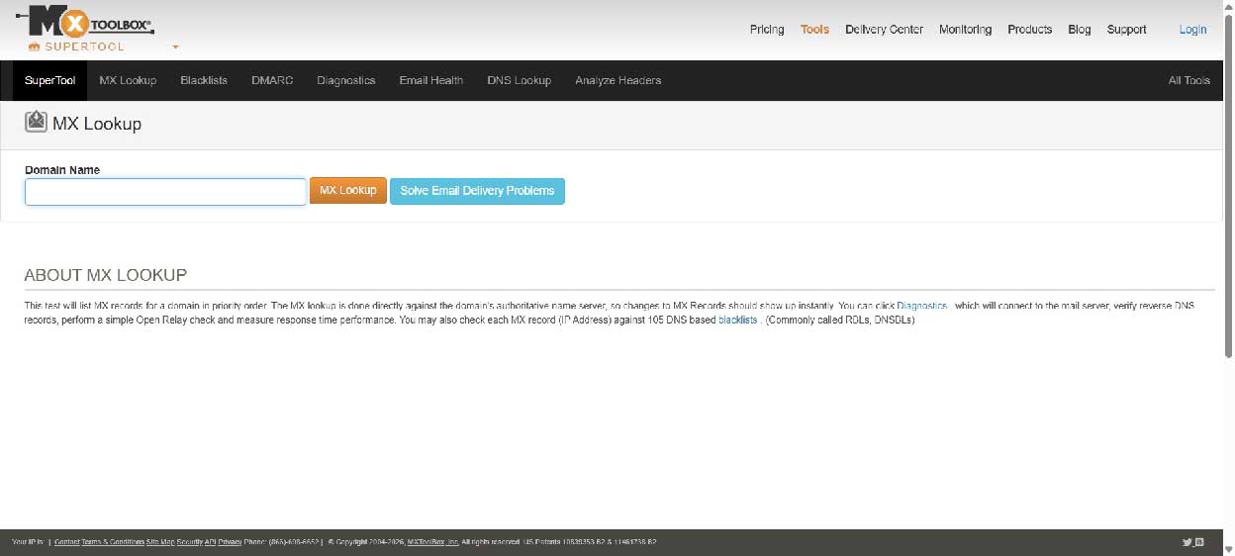
Task: Go to Analyze Headers tab
Action: (x=617, y=80)
